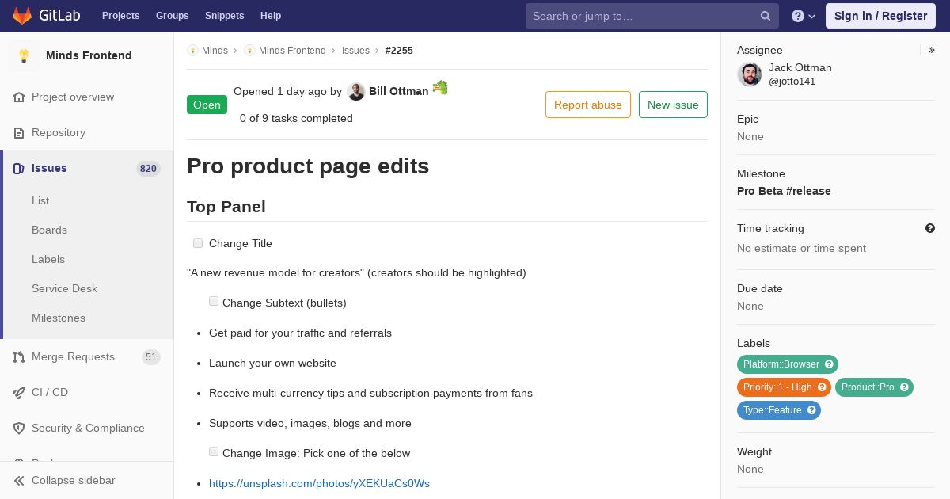Click the Merge Requests sidebar icon

pyautogui.click(x=19, y=357)
